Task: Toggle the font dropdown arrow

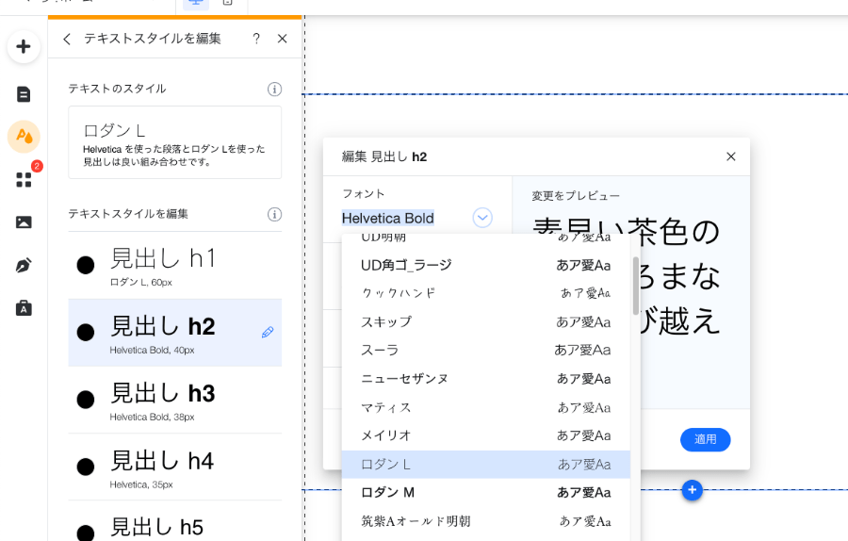Action: tap(482, 218)
